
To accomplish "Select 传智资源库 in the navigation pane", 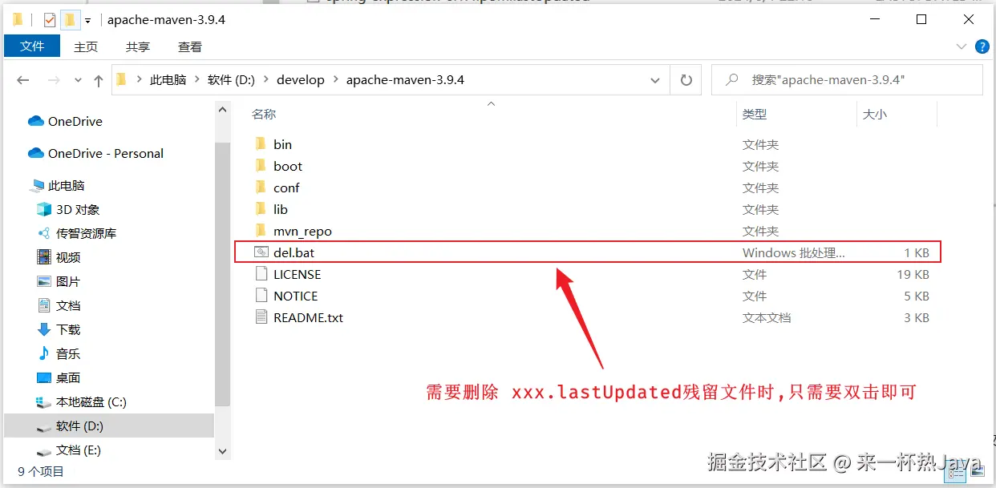I will 86,233.
